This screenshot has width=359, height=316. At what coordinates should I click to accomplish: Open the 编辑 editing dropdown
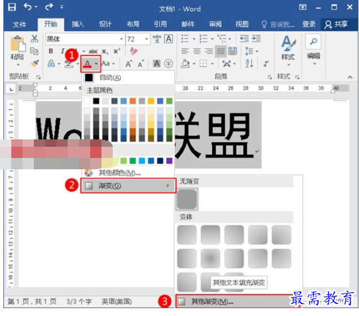[x=313, y=50]
